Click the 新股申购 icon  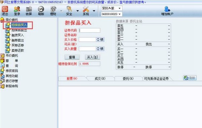point(2,86)
